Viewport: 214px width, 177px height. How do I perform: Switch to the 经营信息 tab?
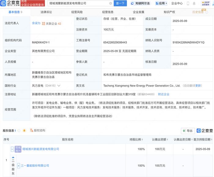[108, 12]
